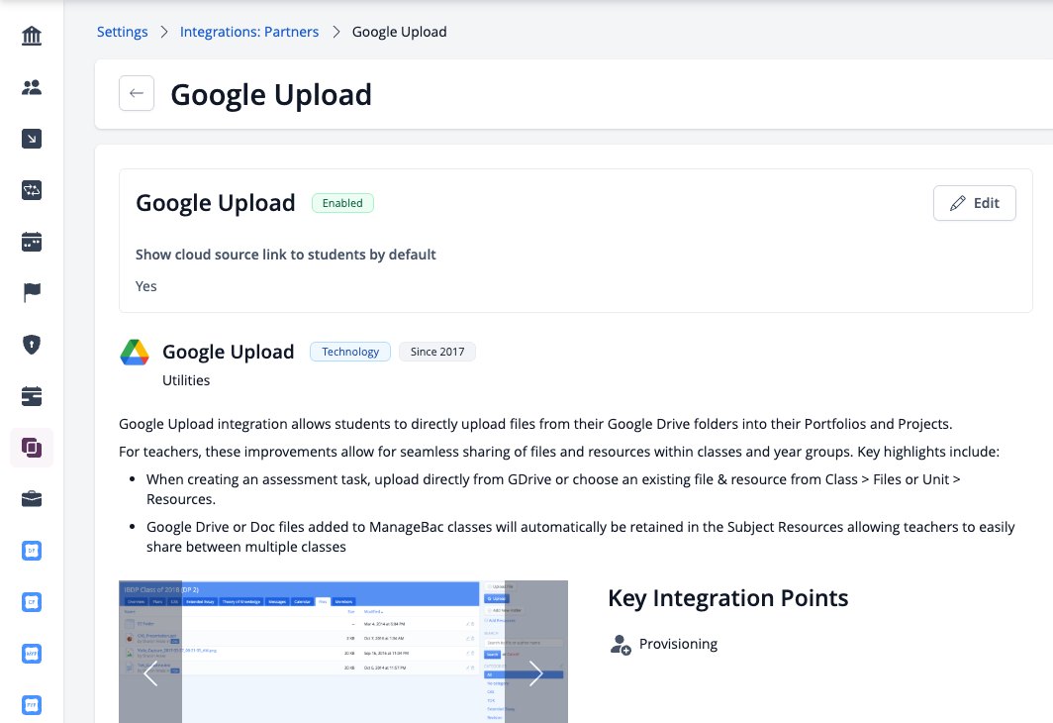1053x723 pixels.
Task: Open the swap arrows icon in sidebar
Action: (32, 190)
